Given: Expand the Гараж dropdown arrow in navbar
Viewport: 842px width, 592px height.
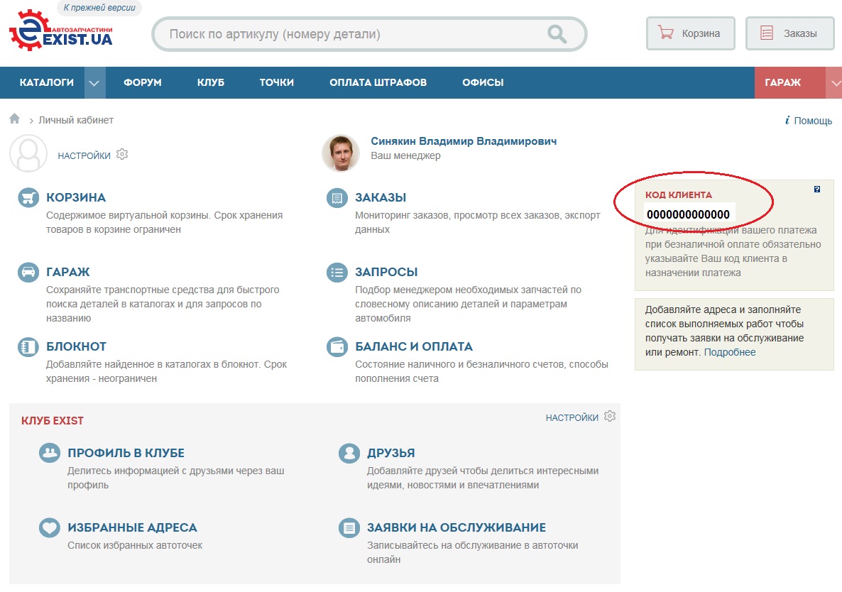Looking at the screenshot, I should pyautogui.click(x=834, y=83).
